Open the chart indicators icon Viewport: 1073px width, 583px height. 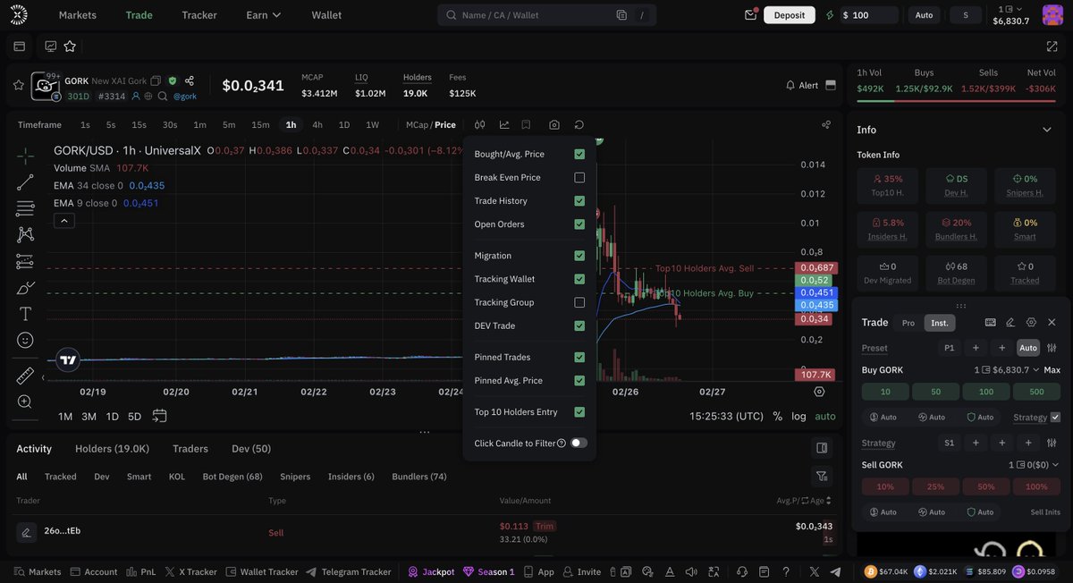[504, 125]
